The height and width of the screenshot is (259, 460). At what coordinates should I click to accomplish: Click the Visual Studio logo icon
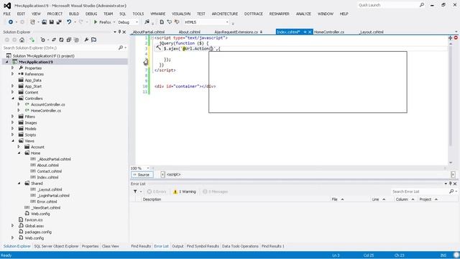pyautogui.click(x=7, y=6)
